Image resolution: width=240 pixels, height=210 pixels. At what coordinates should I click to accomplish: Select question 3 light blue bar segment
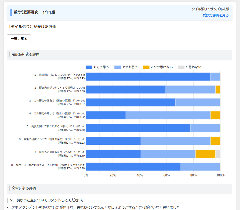198,102
